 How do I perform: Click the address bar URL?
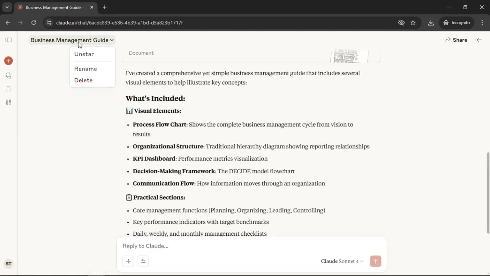click(119, 22)
